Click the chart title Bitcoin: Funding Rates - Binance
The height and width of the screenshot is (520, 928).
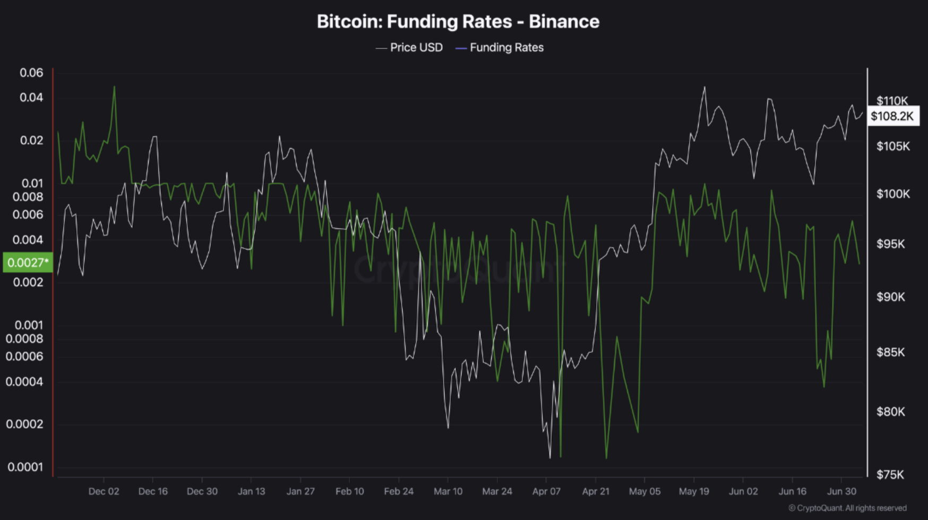(458, 22)
